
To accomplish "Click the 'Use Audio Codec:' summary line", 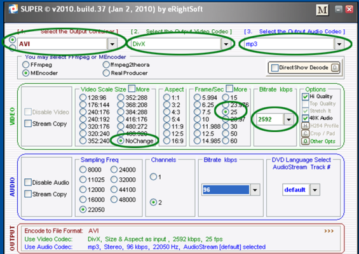I will (x=145, y=247).
